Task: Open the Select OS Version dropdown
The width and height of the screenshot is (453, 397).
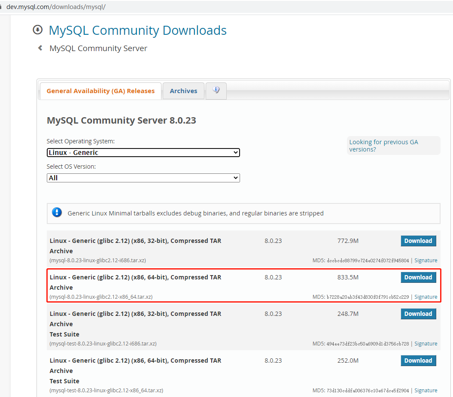Action: coord(143,178)
